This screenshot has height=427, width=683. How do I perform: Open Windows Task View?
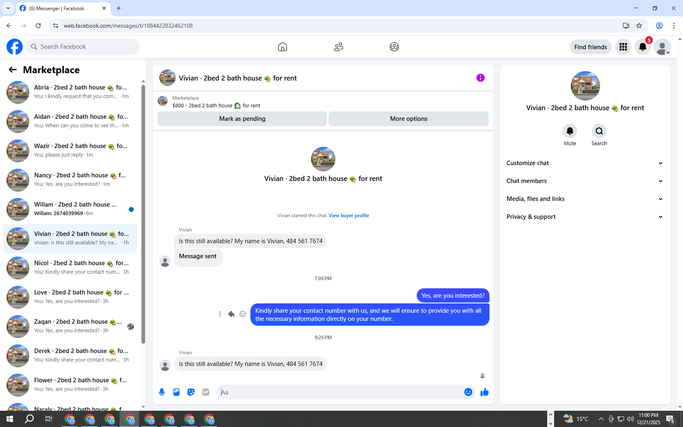[48, 419]
